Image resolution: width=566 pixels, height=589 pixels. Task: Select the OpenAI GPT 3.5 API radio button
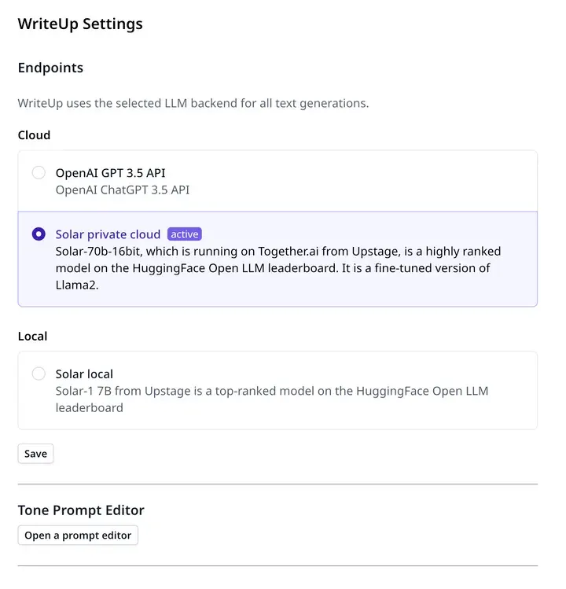point(39,173)
